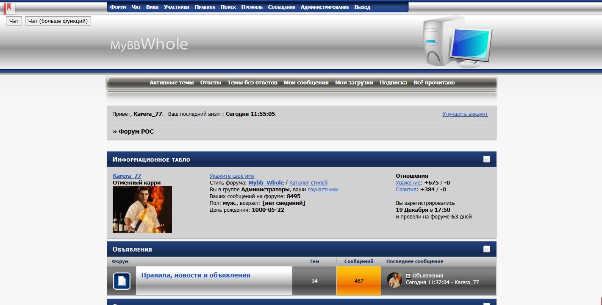The height and width of the screenshot is (305, 602).
Task: Collapse the Объявления category section
Action: 487,249
